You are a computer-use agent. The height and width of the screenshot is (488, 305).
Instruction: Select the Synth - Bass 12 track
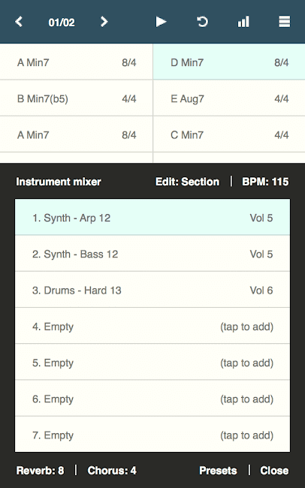(152, 254)
